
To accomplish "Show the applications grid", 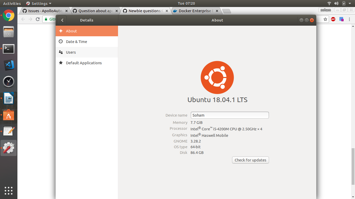I will (x=9, y=190).
